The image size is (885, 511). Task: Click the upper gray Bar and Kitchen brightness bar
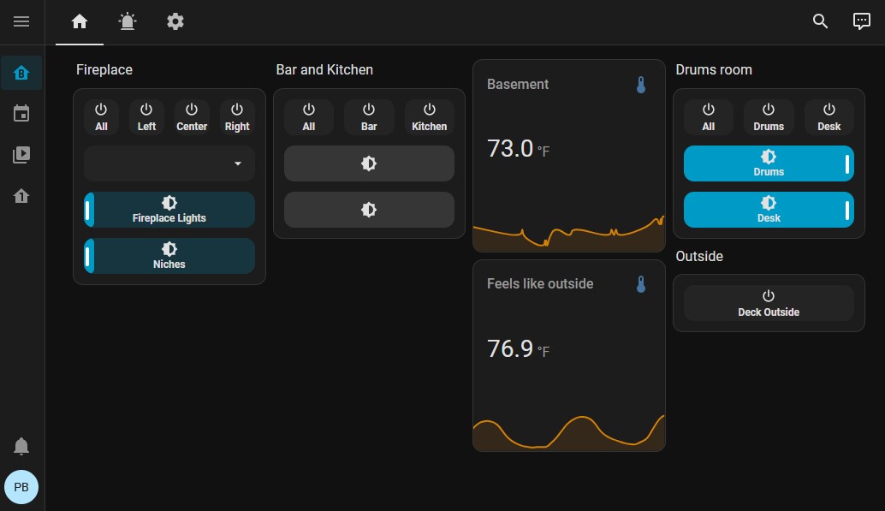(x=369, y=163)
